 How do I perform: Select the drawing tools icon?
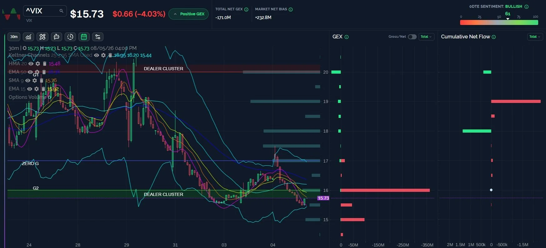42,37
